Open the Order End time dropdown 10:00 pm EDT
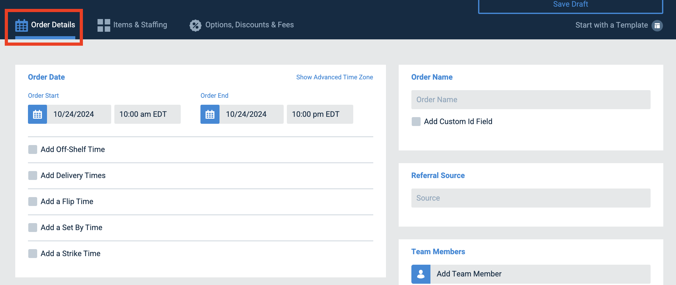The width and height of the screenshot is (676, 285). pyautogui.click(x=320, y=114)
